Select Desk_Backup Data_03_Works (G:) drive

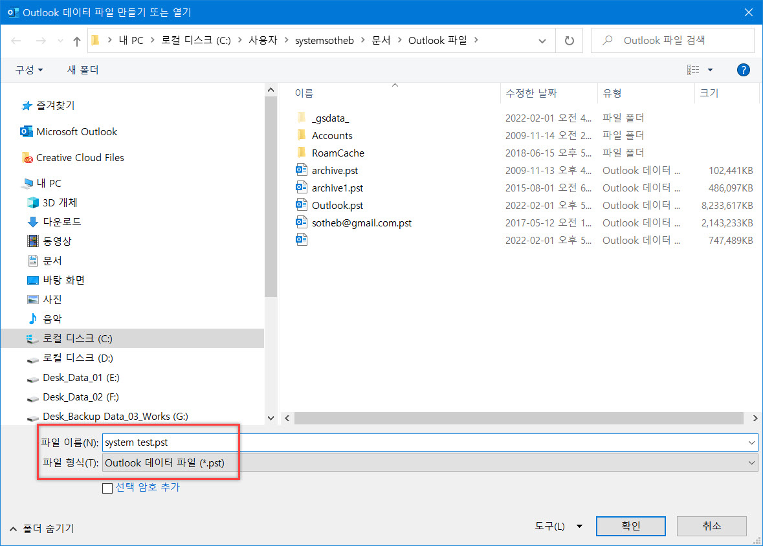click(115, 417)
